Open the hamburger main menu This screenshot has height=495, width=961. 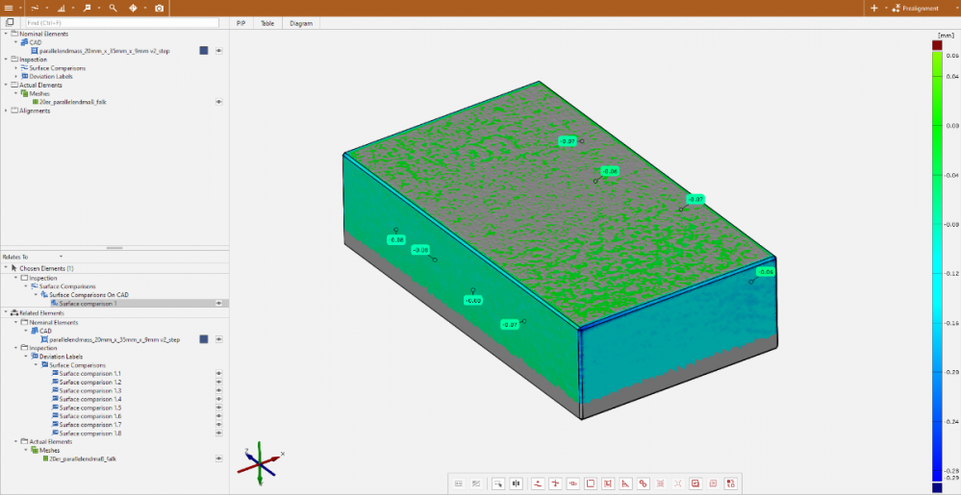tap(9, 8)
